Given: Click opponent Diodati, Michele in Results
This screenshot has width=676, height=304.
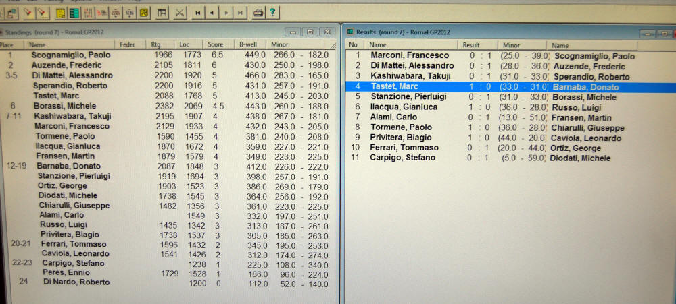Looking at the screenshot, I should (x=580, y=158).
